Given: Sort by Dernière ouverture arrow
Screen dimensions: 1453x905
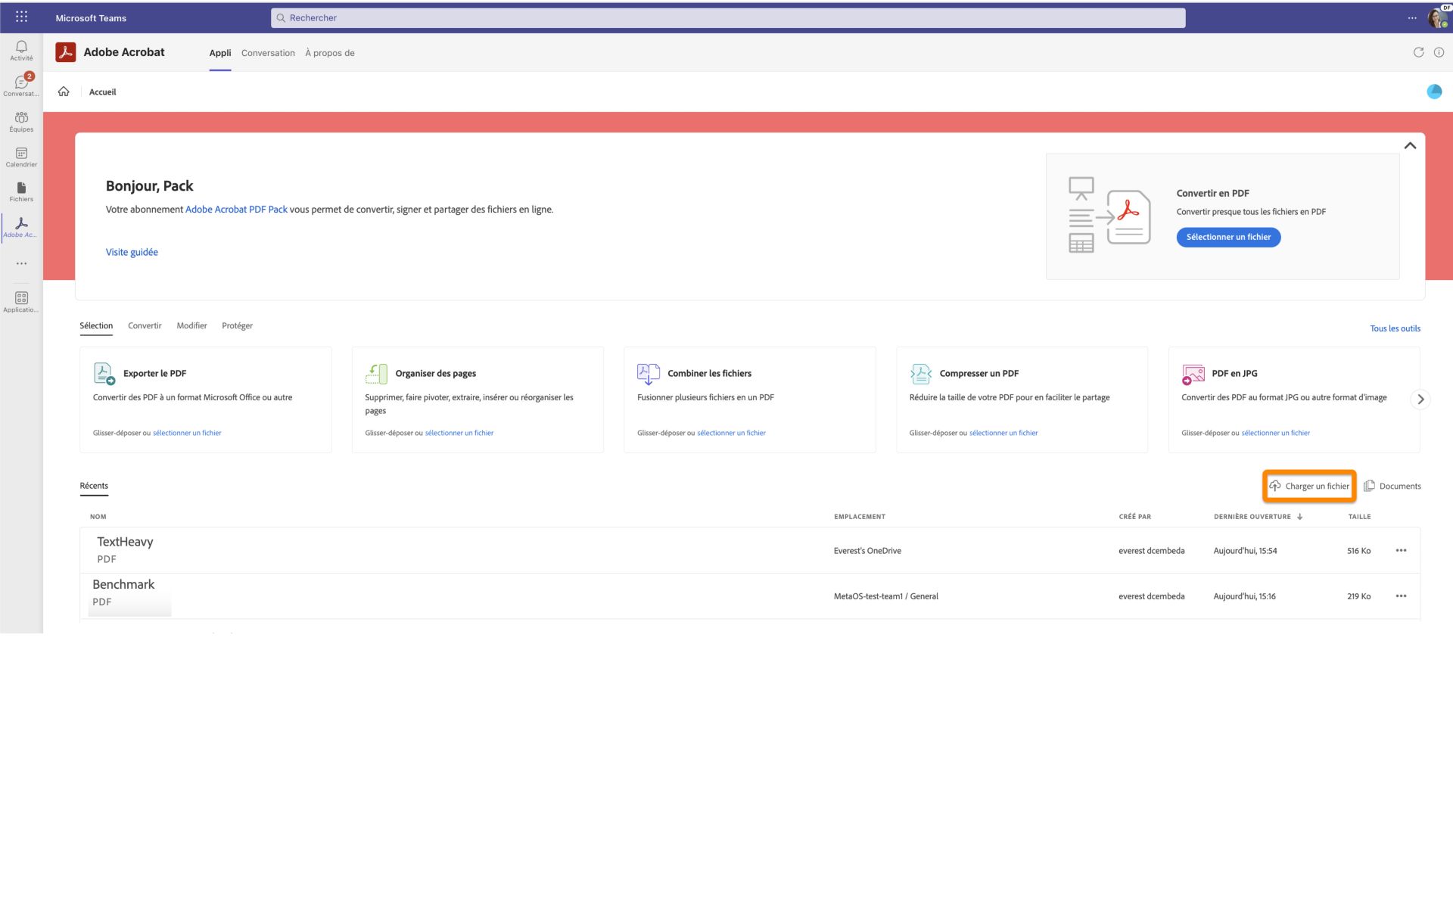Looking at the screenshot, I should pos(1299,516).
